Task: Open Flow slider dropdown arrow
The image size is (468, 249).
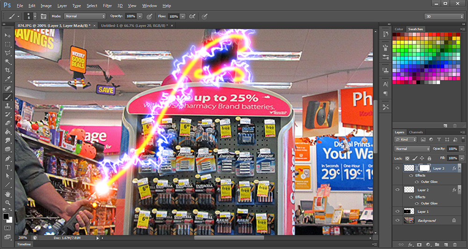Action: click(x=183, y=16)
